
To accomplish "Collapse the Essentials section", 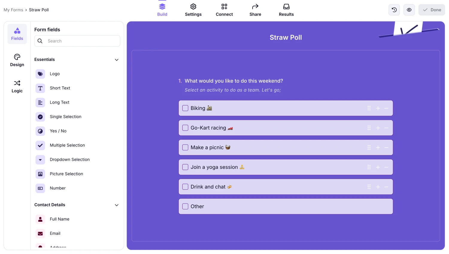I will pyautogui.click(x=116, y=60).
